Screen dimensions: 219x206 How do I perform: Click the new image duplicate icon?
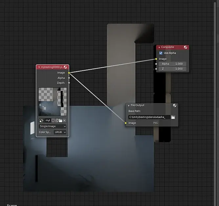coord(57,121)
